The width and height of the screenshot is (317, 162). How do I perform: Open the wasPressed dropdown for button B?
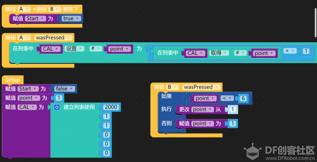[x=201, y=87]
